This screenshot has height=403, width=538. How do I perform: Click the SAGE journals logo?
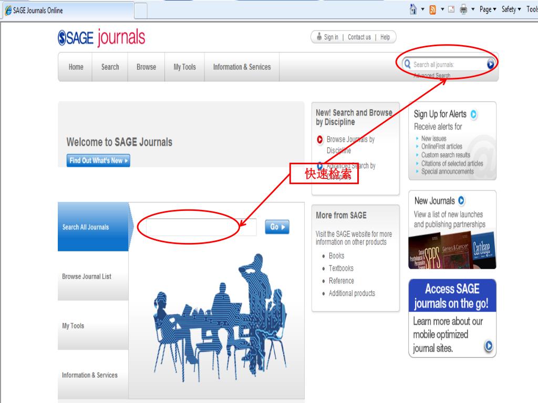coord(101,37)
